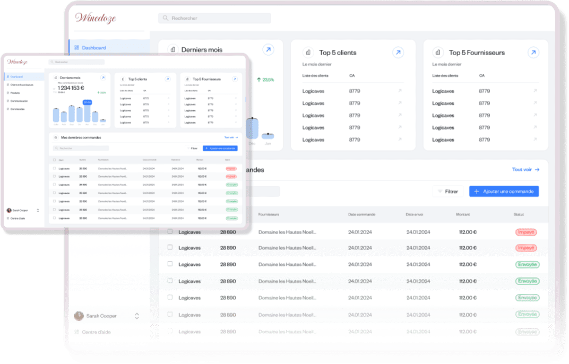Open Derniers mois details arrow in large window
Image resolution: width=569 pixels, height=364 pixels.
coord(268,50)
